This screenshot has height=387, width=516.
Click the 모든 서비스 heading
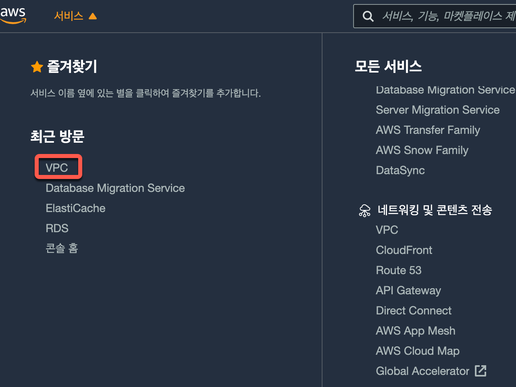pos(388,66)
